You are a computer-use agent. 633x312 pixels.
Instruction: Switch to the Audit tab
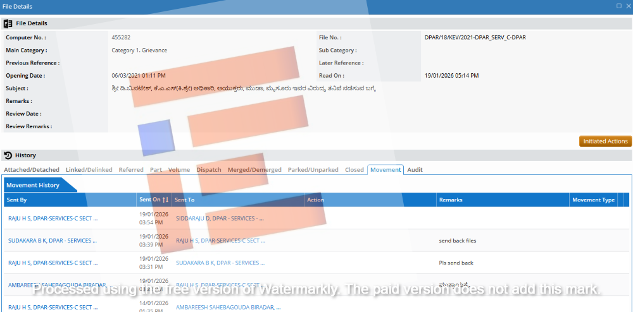click(x=415, y=170)
